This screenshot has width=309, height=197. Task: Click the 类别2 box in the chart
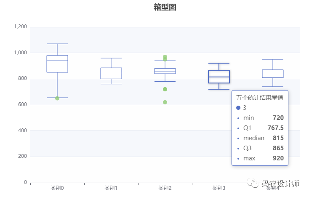tap(165, 71)
